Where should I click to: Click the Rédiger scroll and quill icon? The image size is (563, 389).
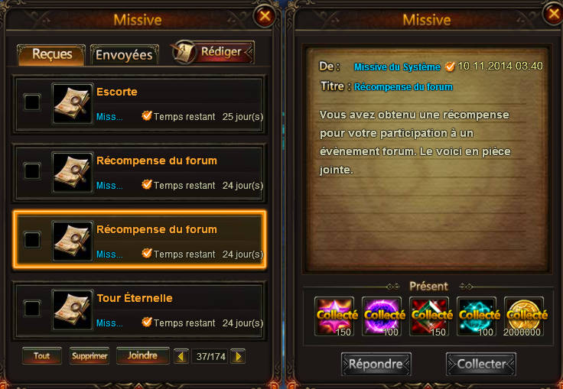coord(184,52)
